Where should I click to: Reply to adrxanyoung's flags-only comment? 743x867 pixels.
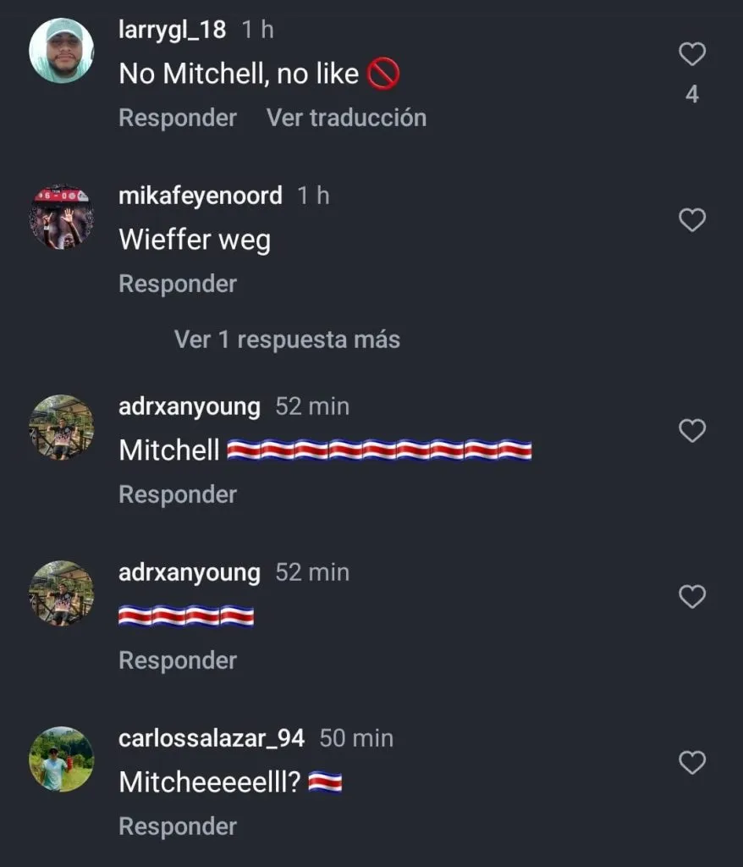coord(178,660)
